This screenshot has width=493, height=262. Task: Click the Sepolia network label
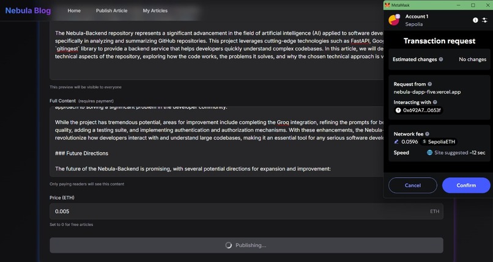(413, 24)
